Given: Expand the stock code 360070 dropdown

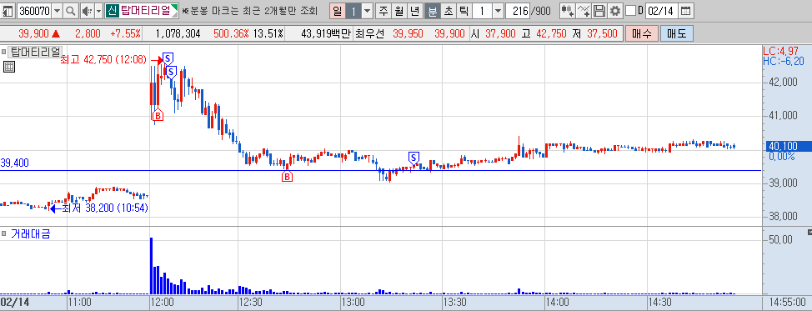Looking at the screenshot, I should point(57,10).
